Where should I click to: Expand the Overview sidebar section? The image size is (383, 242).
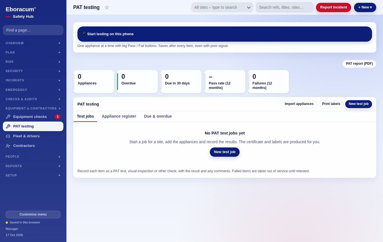coord(33,43)
